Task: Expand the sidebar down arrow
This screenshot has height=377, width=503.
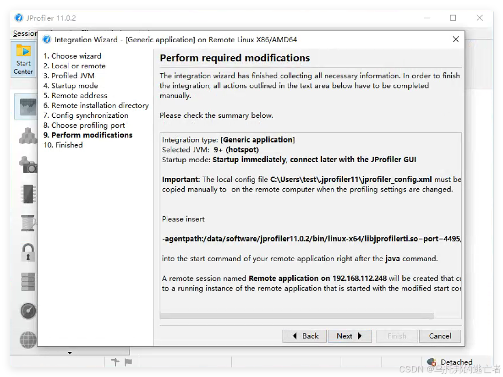Action: [x=70, y=353]
